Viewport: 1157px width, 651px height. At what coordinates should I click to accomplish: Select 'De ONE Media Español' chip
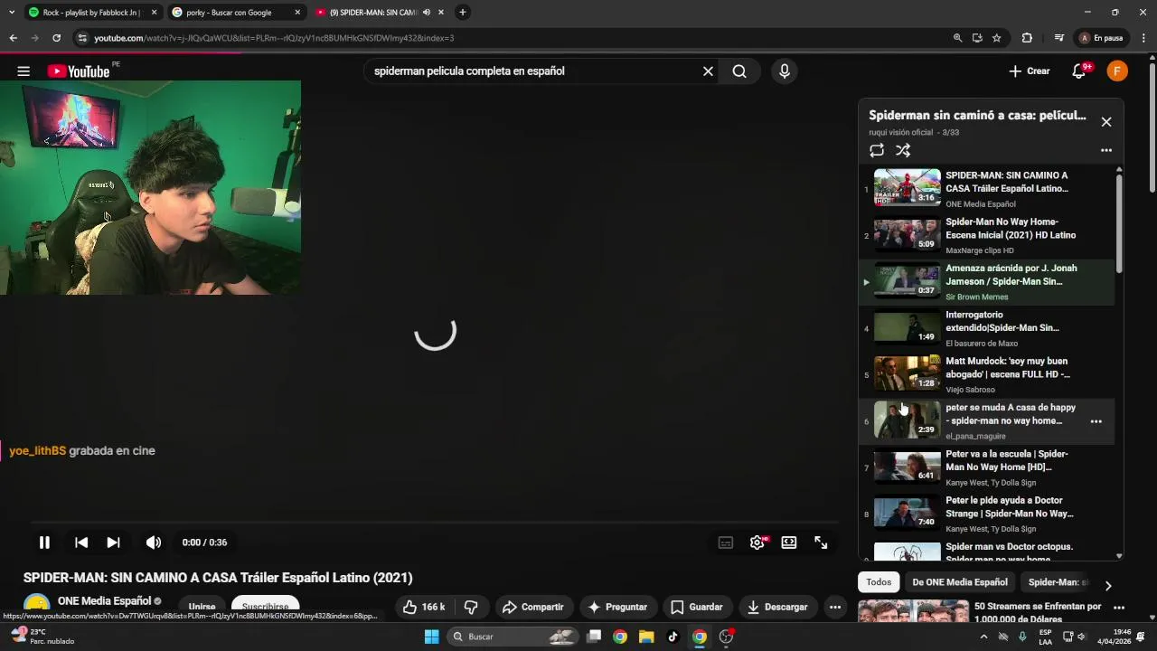959,582
